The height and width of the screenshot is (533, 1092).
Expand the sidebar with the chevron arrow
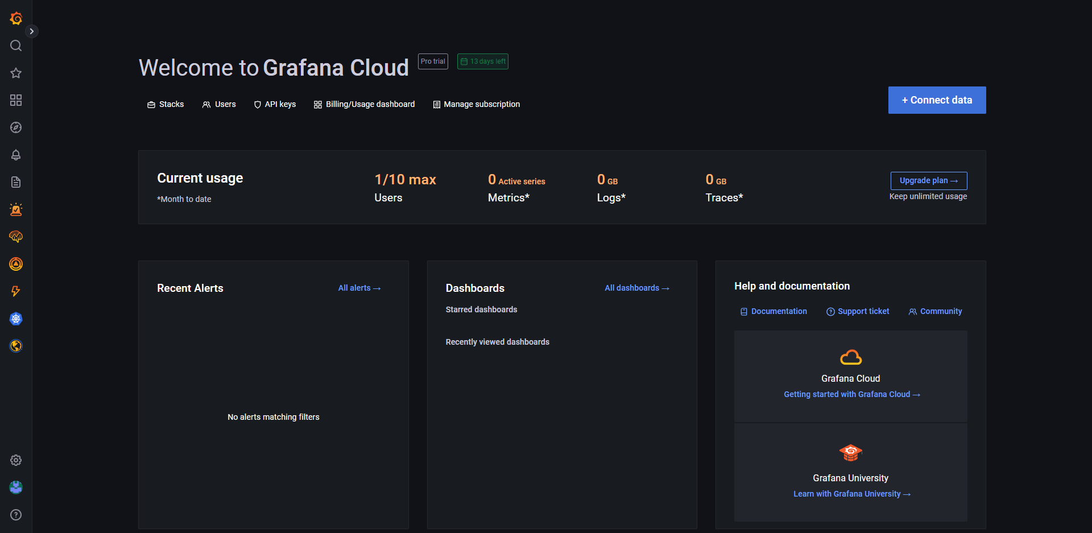(32, 31)
